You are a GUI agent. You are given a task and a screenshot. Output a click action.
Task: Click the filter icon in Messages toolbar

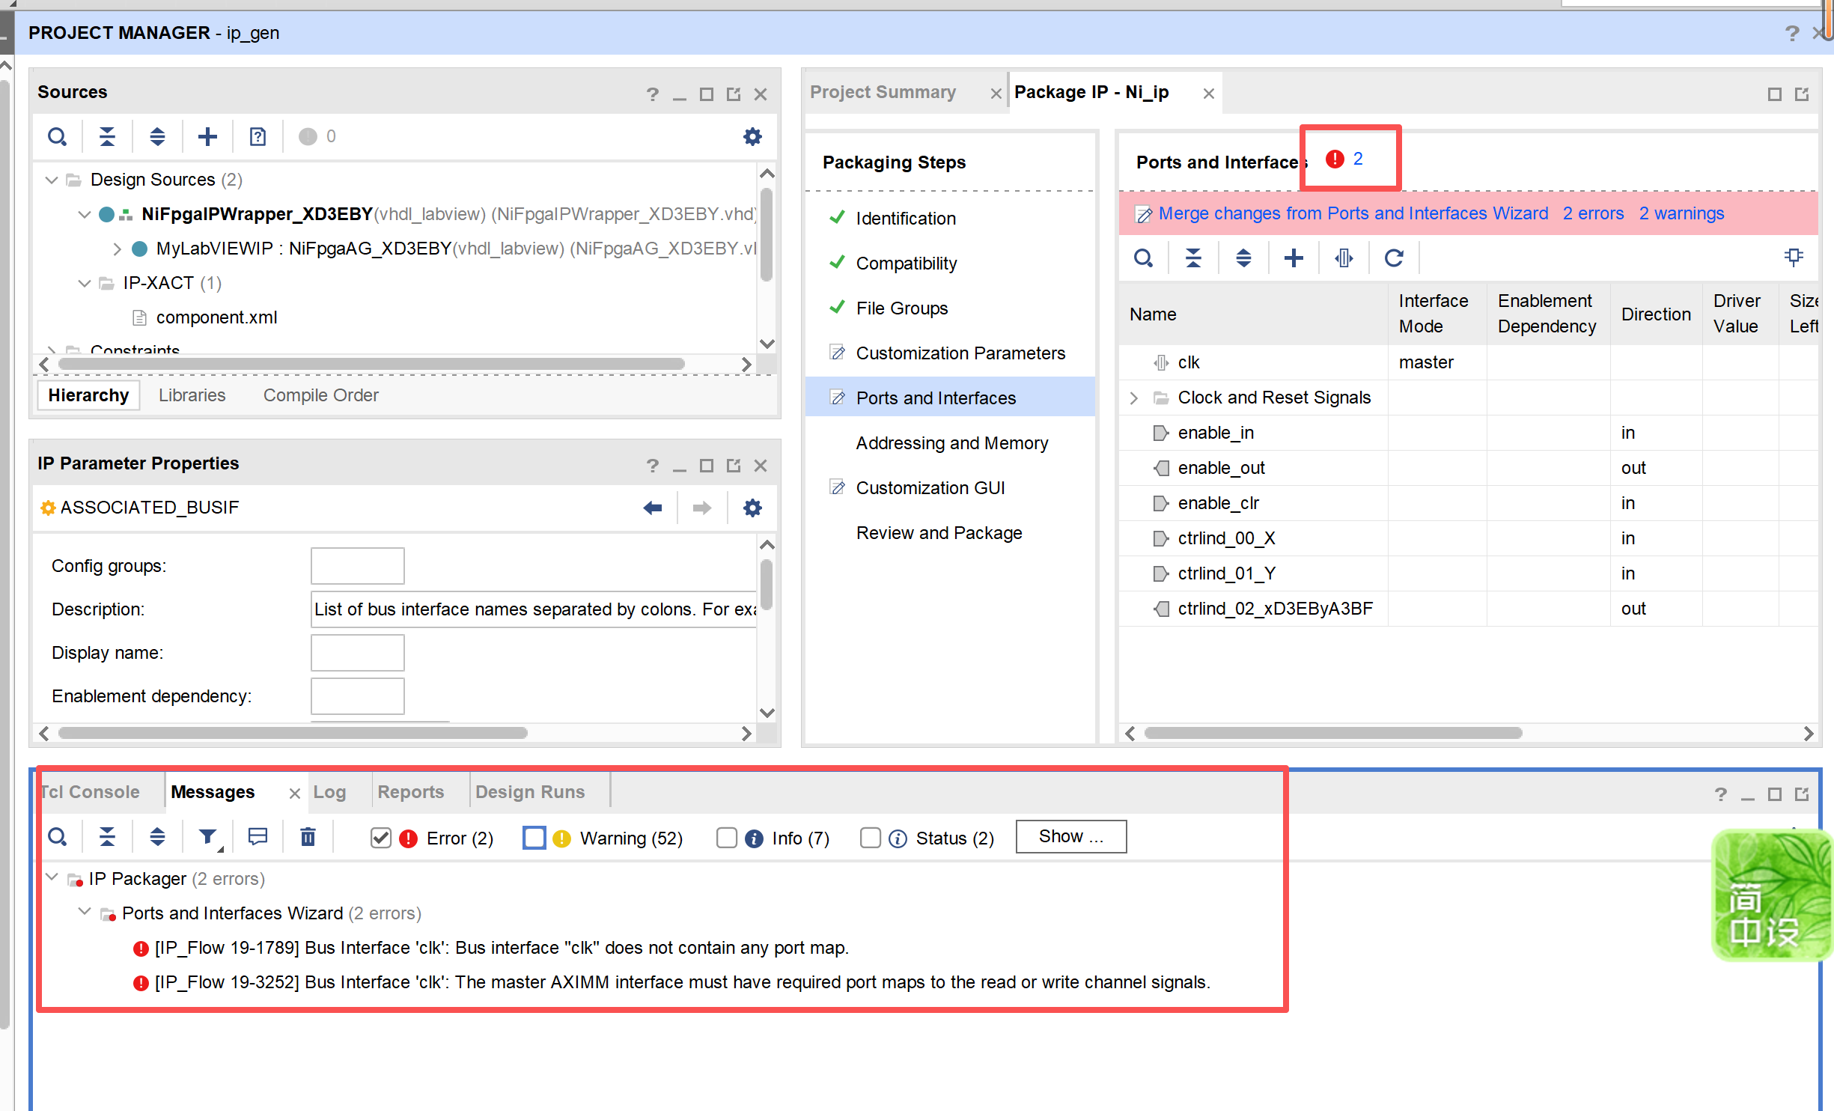(208, 836)
